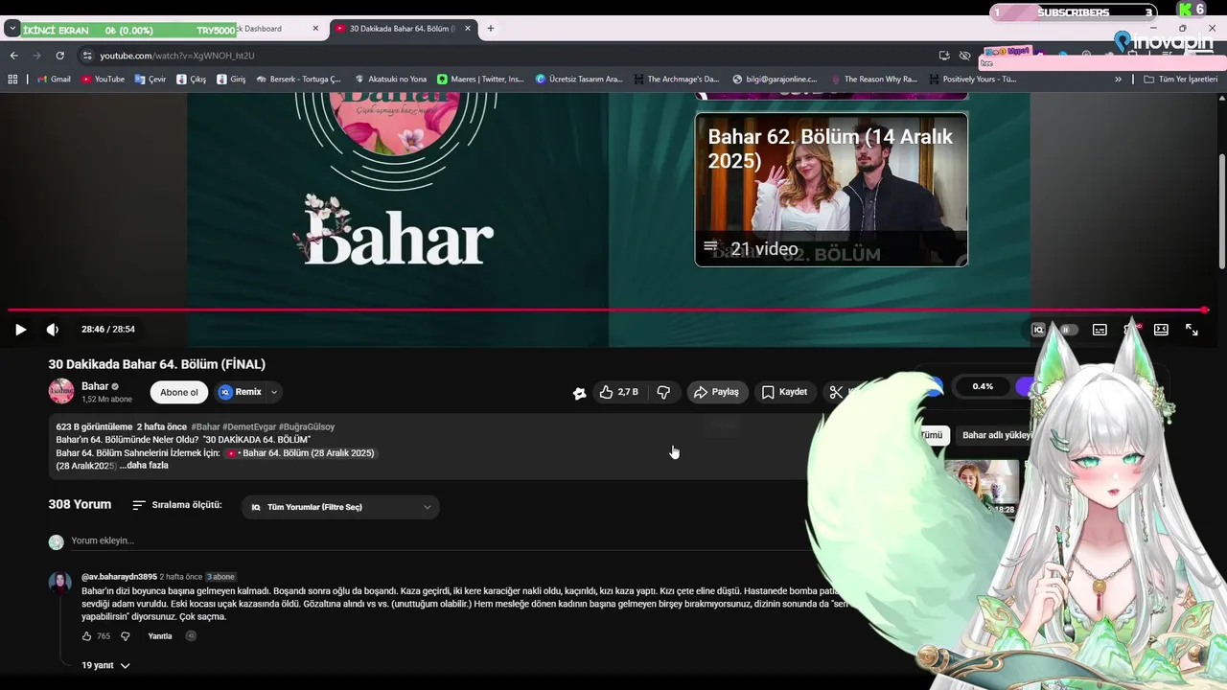Open a new browser tab
This screenshot has width=1227, height=690.
coord(491,29)
